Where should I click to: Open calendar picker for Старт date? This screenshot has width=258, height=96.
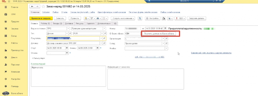[x=67, y=48]
